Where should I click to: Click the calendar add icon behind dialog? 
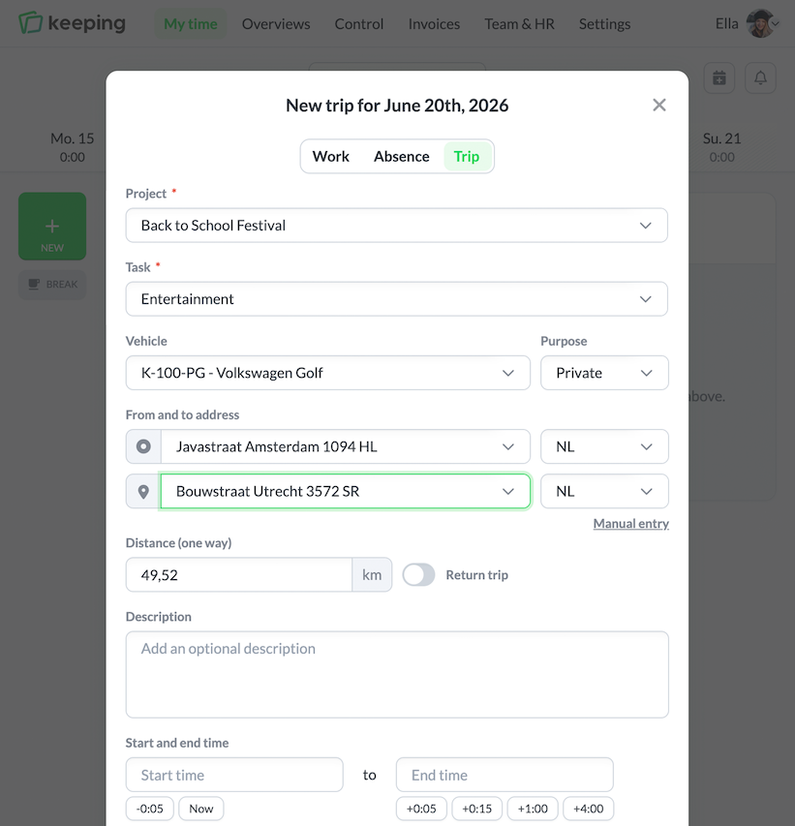(x=719, y=78)
